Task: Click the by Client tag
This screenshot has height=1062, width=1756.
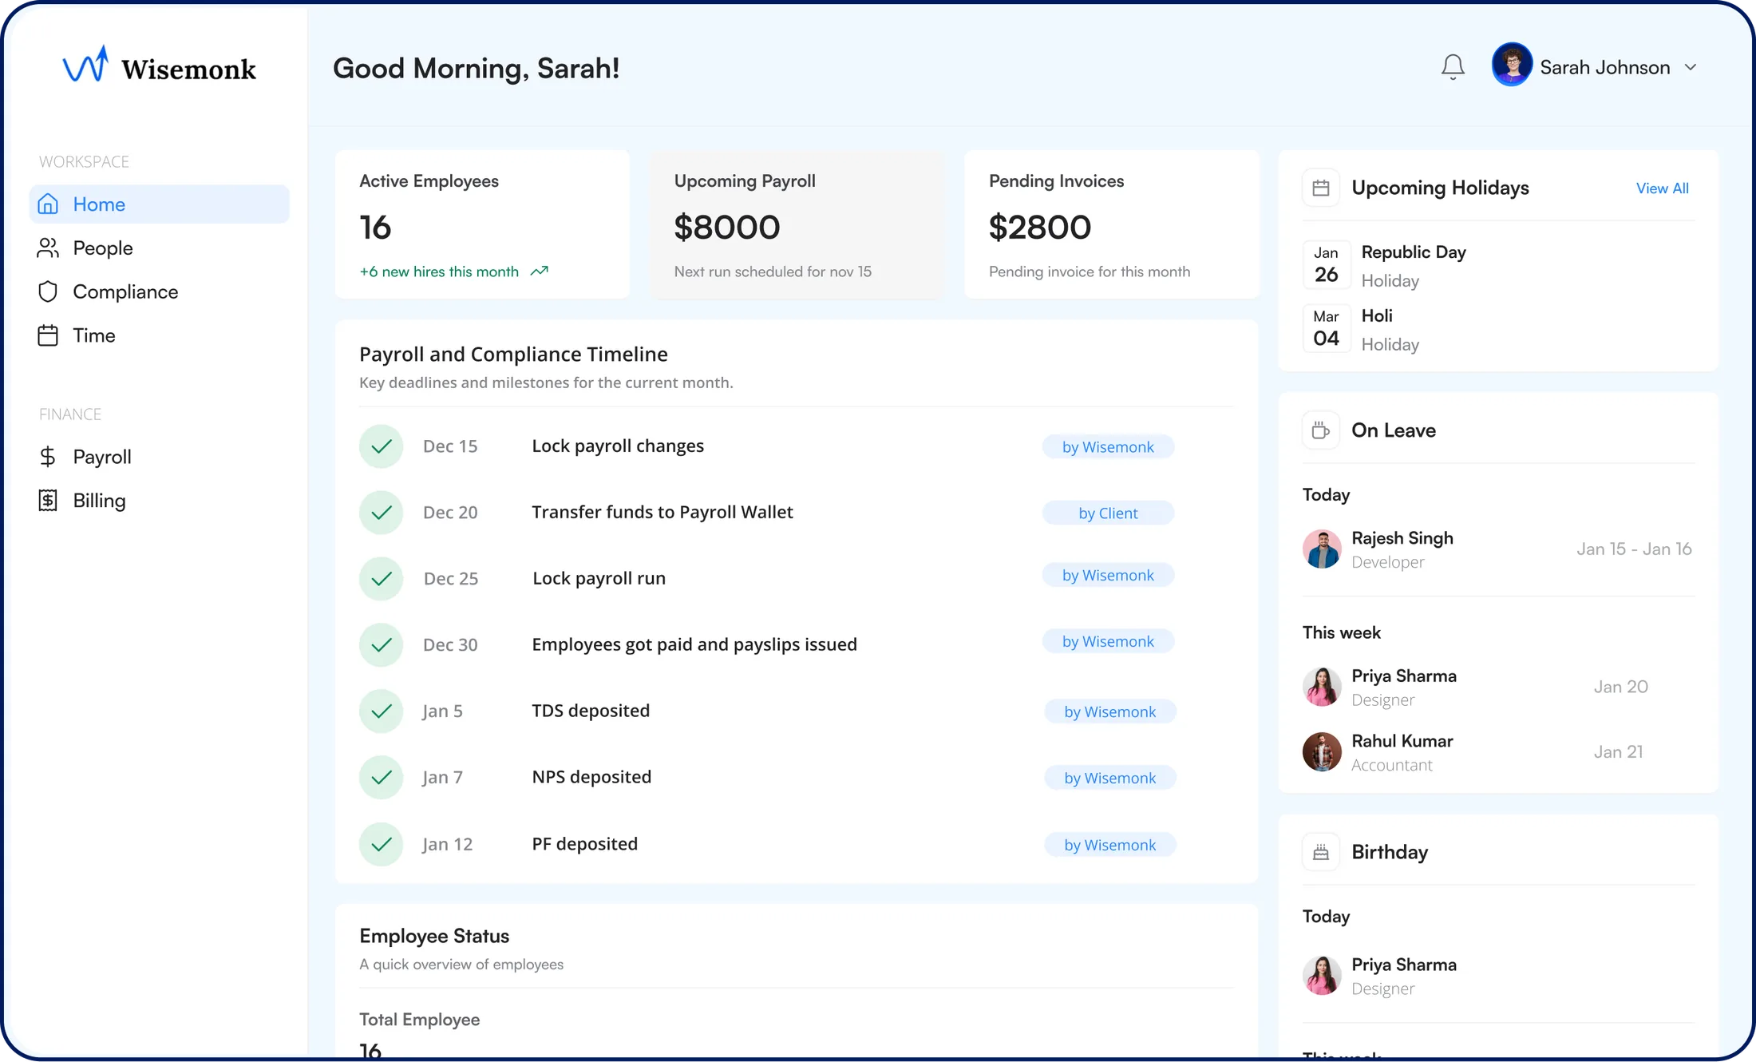Action: 1107,513
